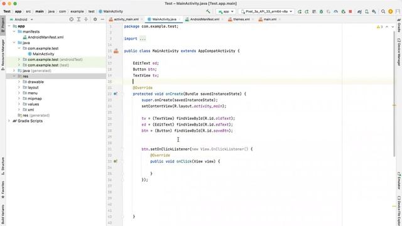The image size is (402, 226).
Task: Click the 'Test' breadcrumb in navigation bar
Action: click(x=7, y=11)
